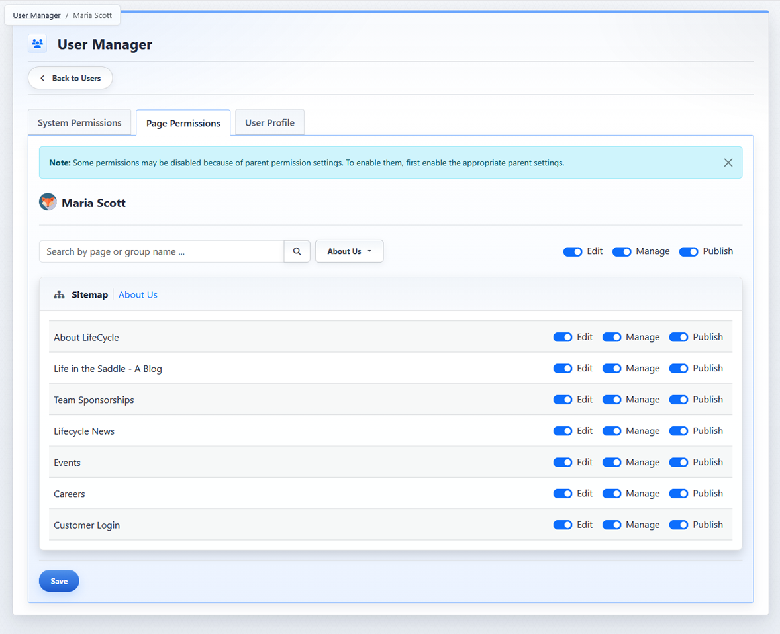Toggle Manage for Customer Login
Image resolution: width=780 pixels, height=634 pixels.
(612, 525)
